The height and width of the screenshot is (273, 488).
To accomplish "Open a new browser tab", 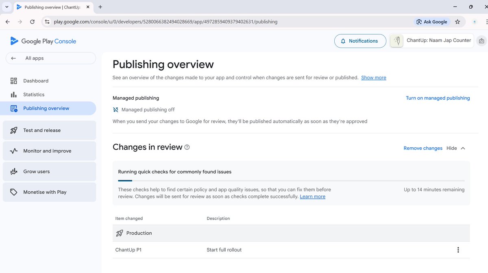I will click(x=100, y=7).
